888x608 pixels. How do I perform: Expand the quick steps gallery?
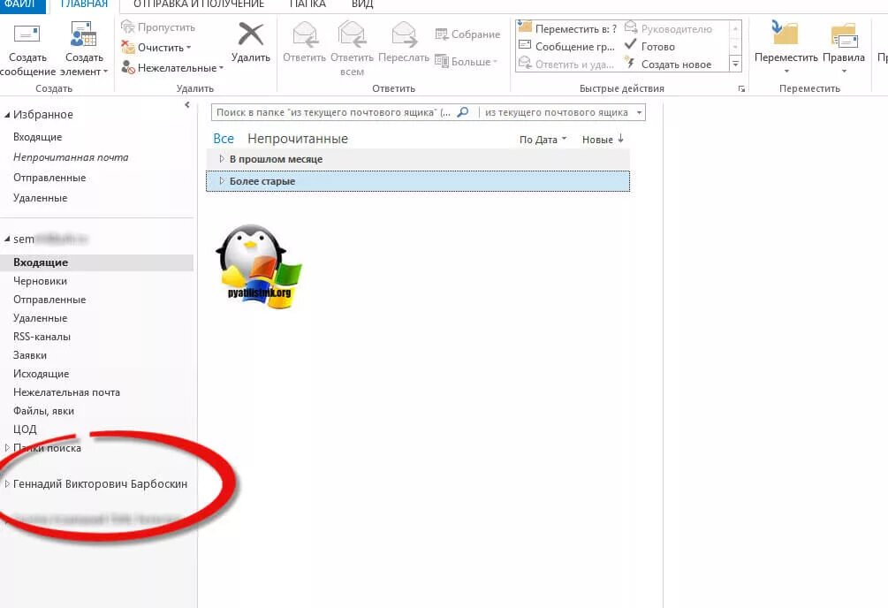(735, 64)
